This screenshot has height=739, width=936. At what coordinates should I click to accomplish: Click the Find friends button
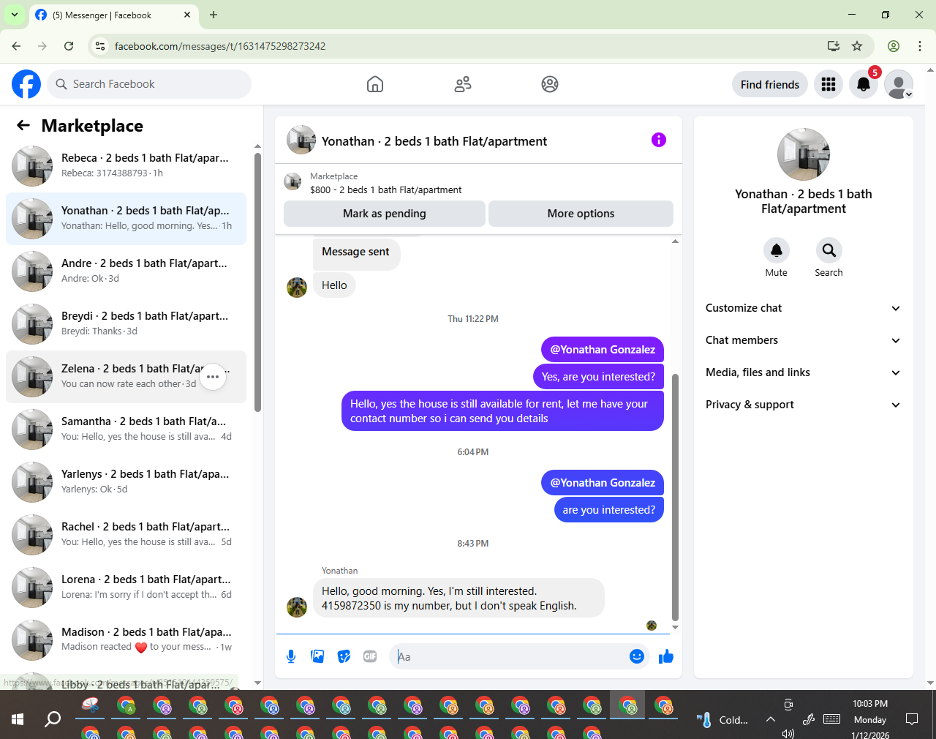pos(770,84)
